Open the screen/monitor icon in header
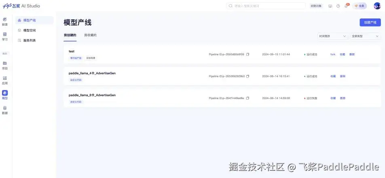 [x=330, y=6]
